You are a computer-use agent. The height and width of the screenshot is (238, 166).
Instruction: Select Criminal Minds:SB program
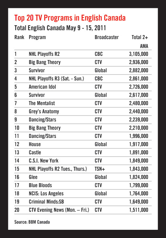pos(46,202)
